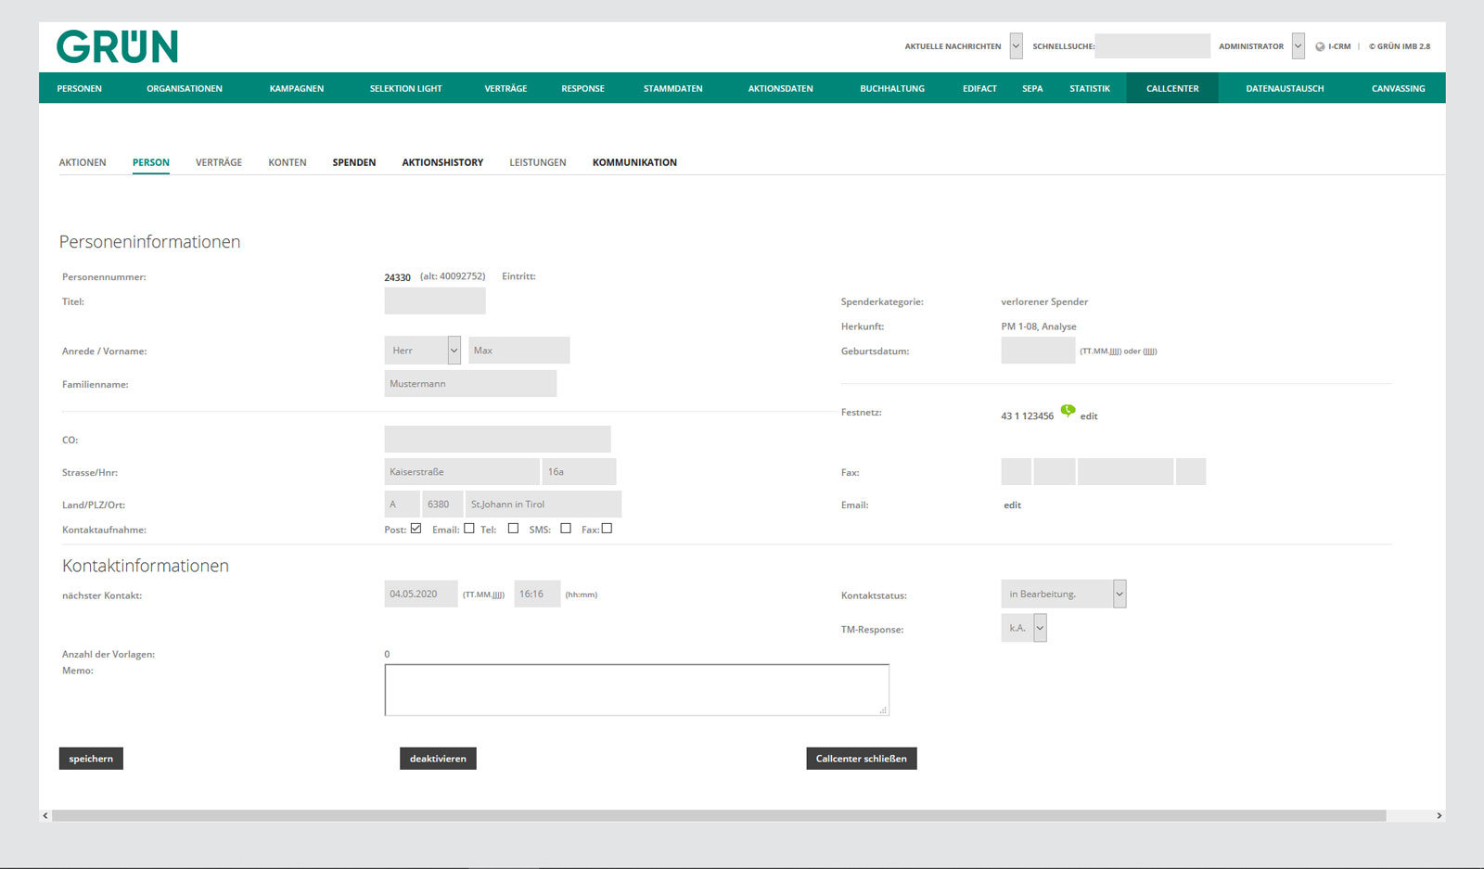Click the left scroll arrow on horizontal scrollbar

pos(45,815)
